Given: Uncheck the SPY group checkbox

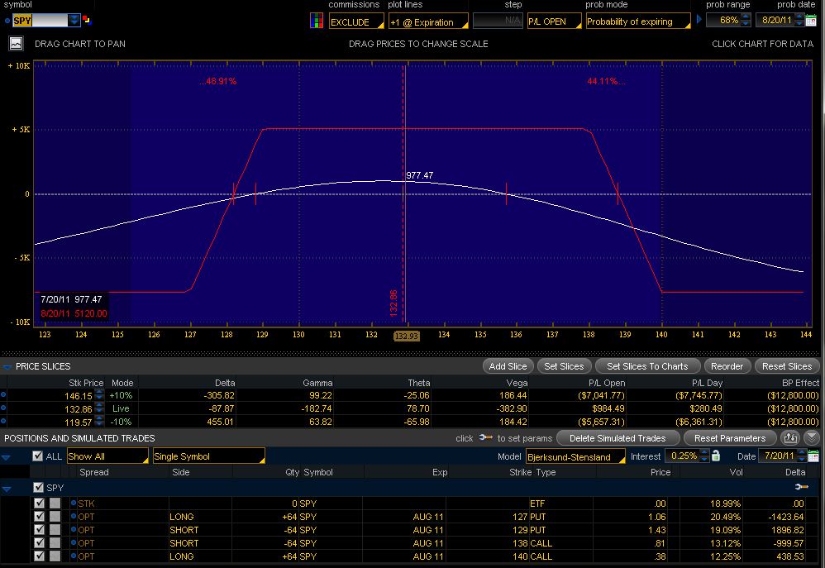Looking at the screenshot, I should click(x=38, y=488).
